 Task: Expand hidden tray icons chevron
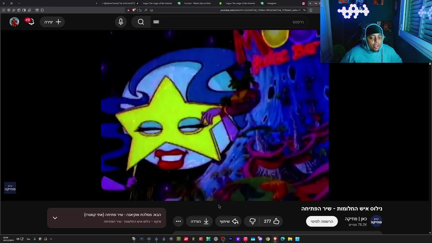click(x=51, y=239)
